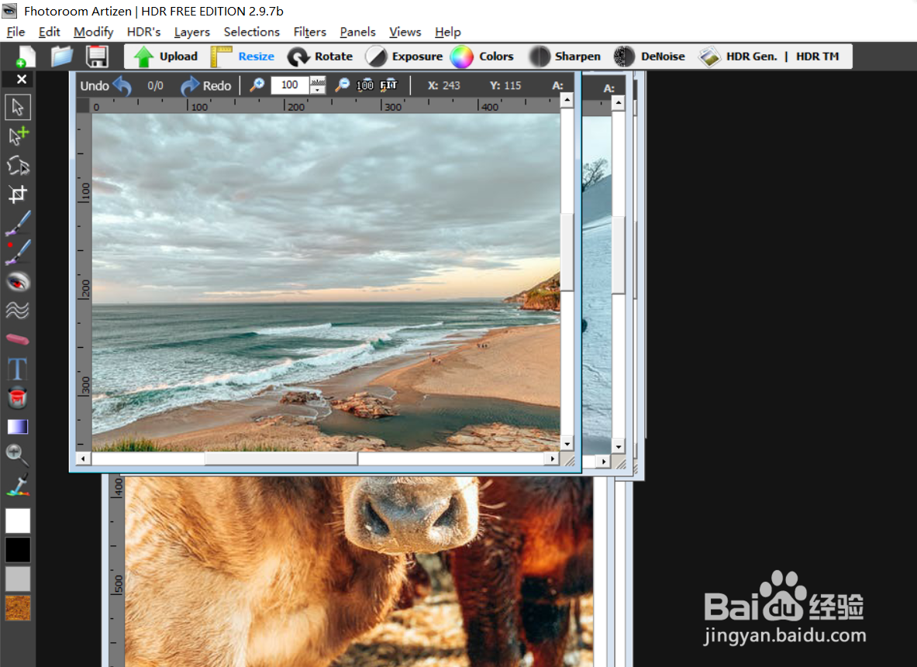Select the Text tool
917x667 pixels.
point(18,369)
